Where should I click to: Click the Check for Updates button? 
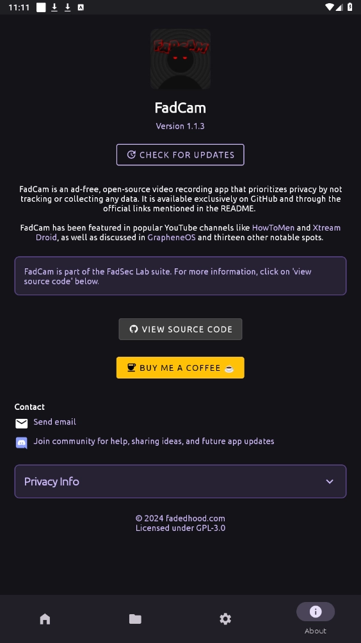pos(180,155)
